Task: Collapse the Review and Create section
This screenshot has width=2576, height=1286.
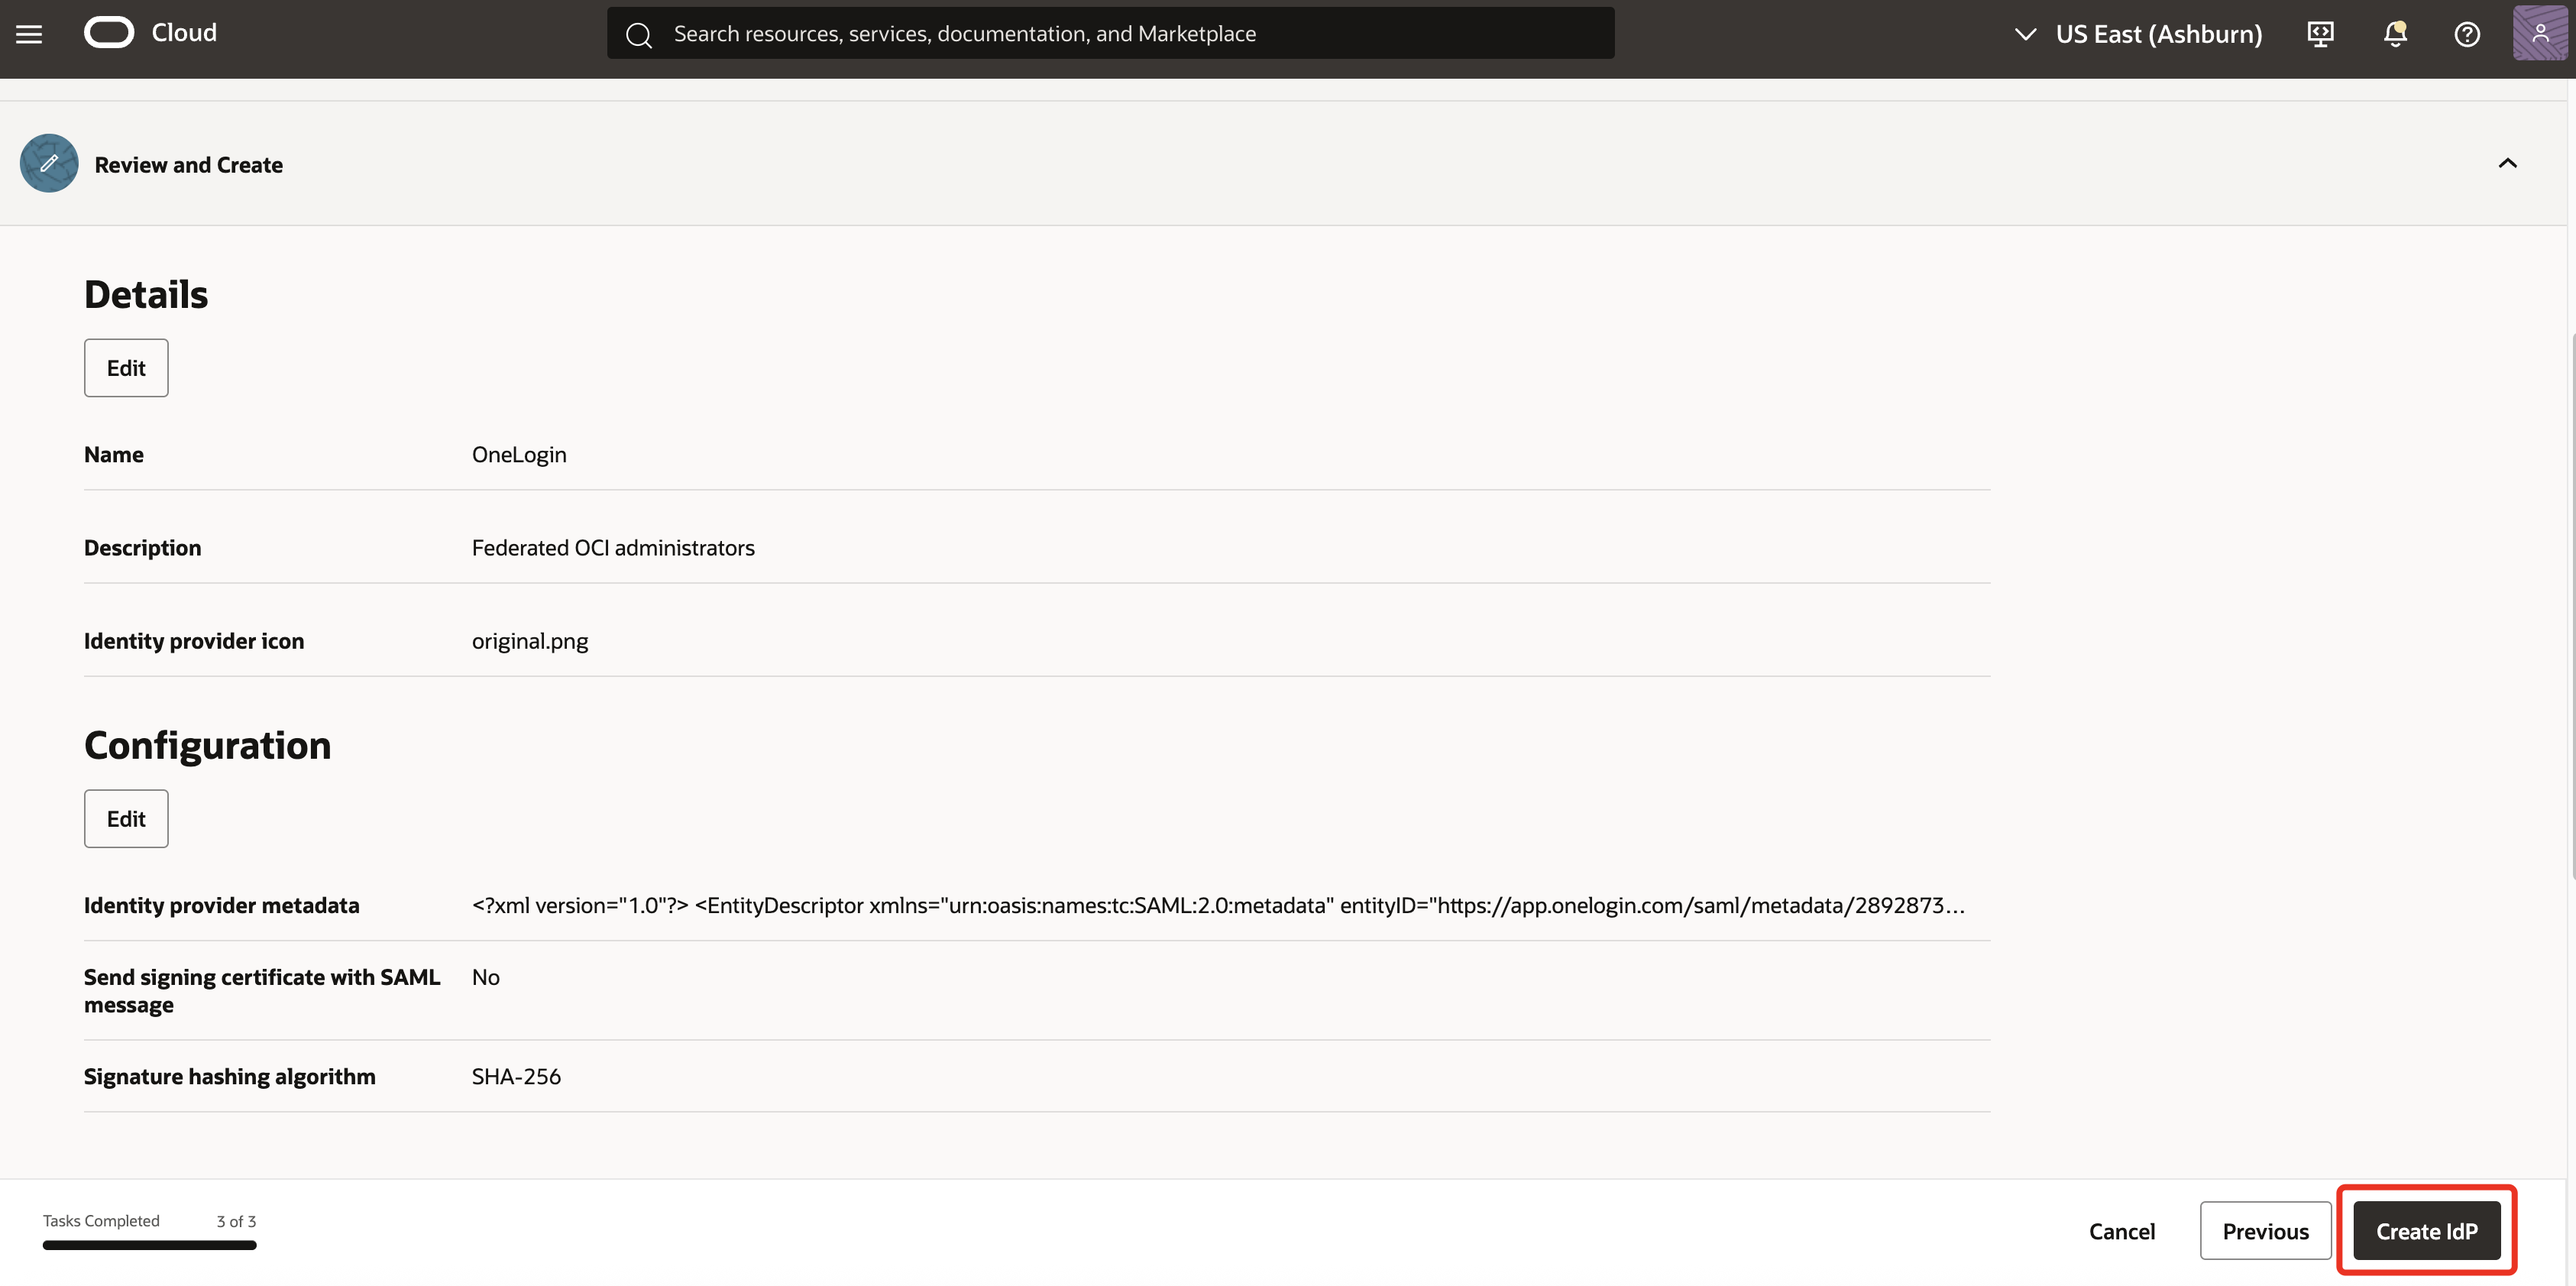Action: 2508,163
